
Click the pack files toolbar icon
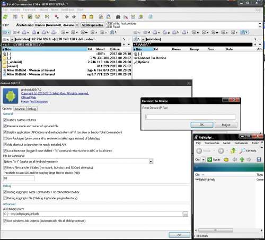pos(84,17)
